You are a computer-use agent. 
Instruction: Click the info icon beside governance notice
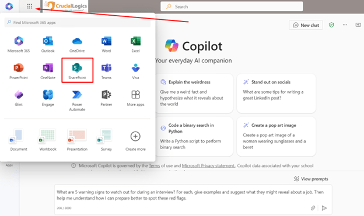(x=73, y=166)
